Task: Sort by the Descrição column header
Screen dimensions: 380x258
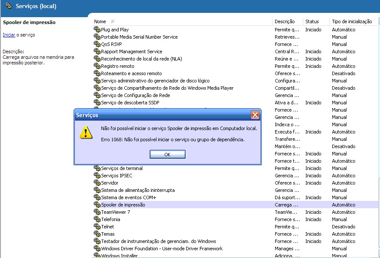Action: point(285,21)
